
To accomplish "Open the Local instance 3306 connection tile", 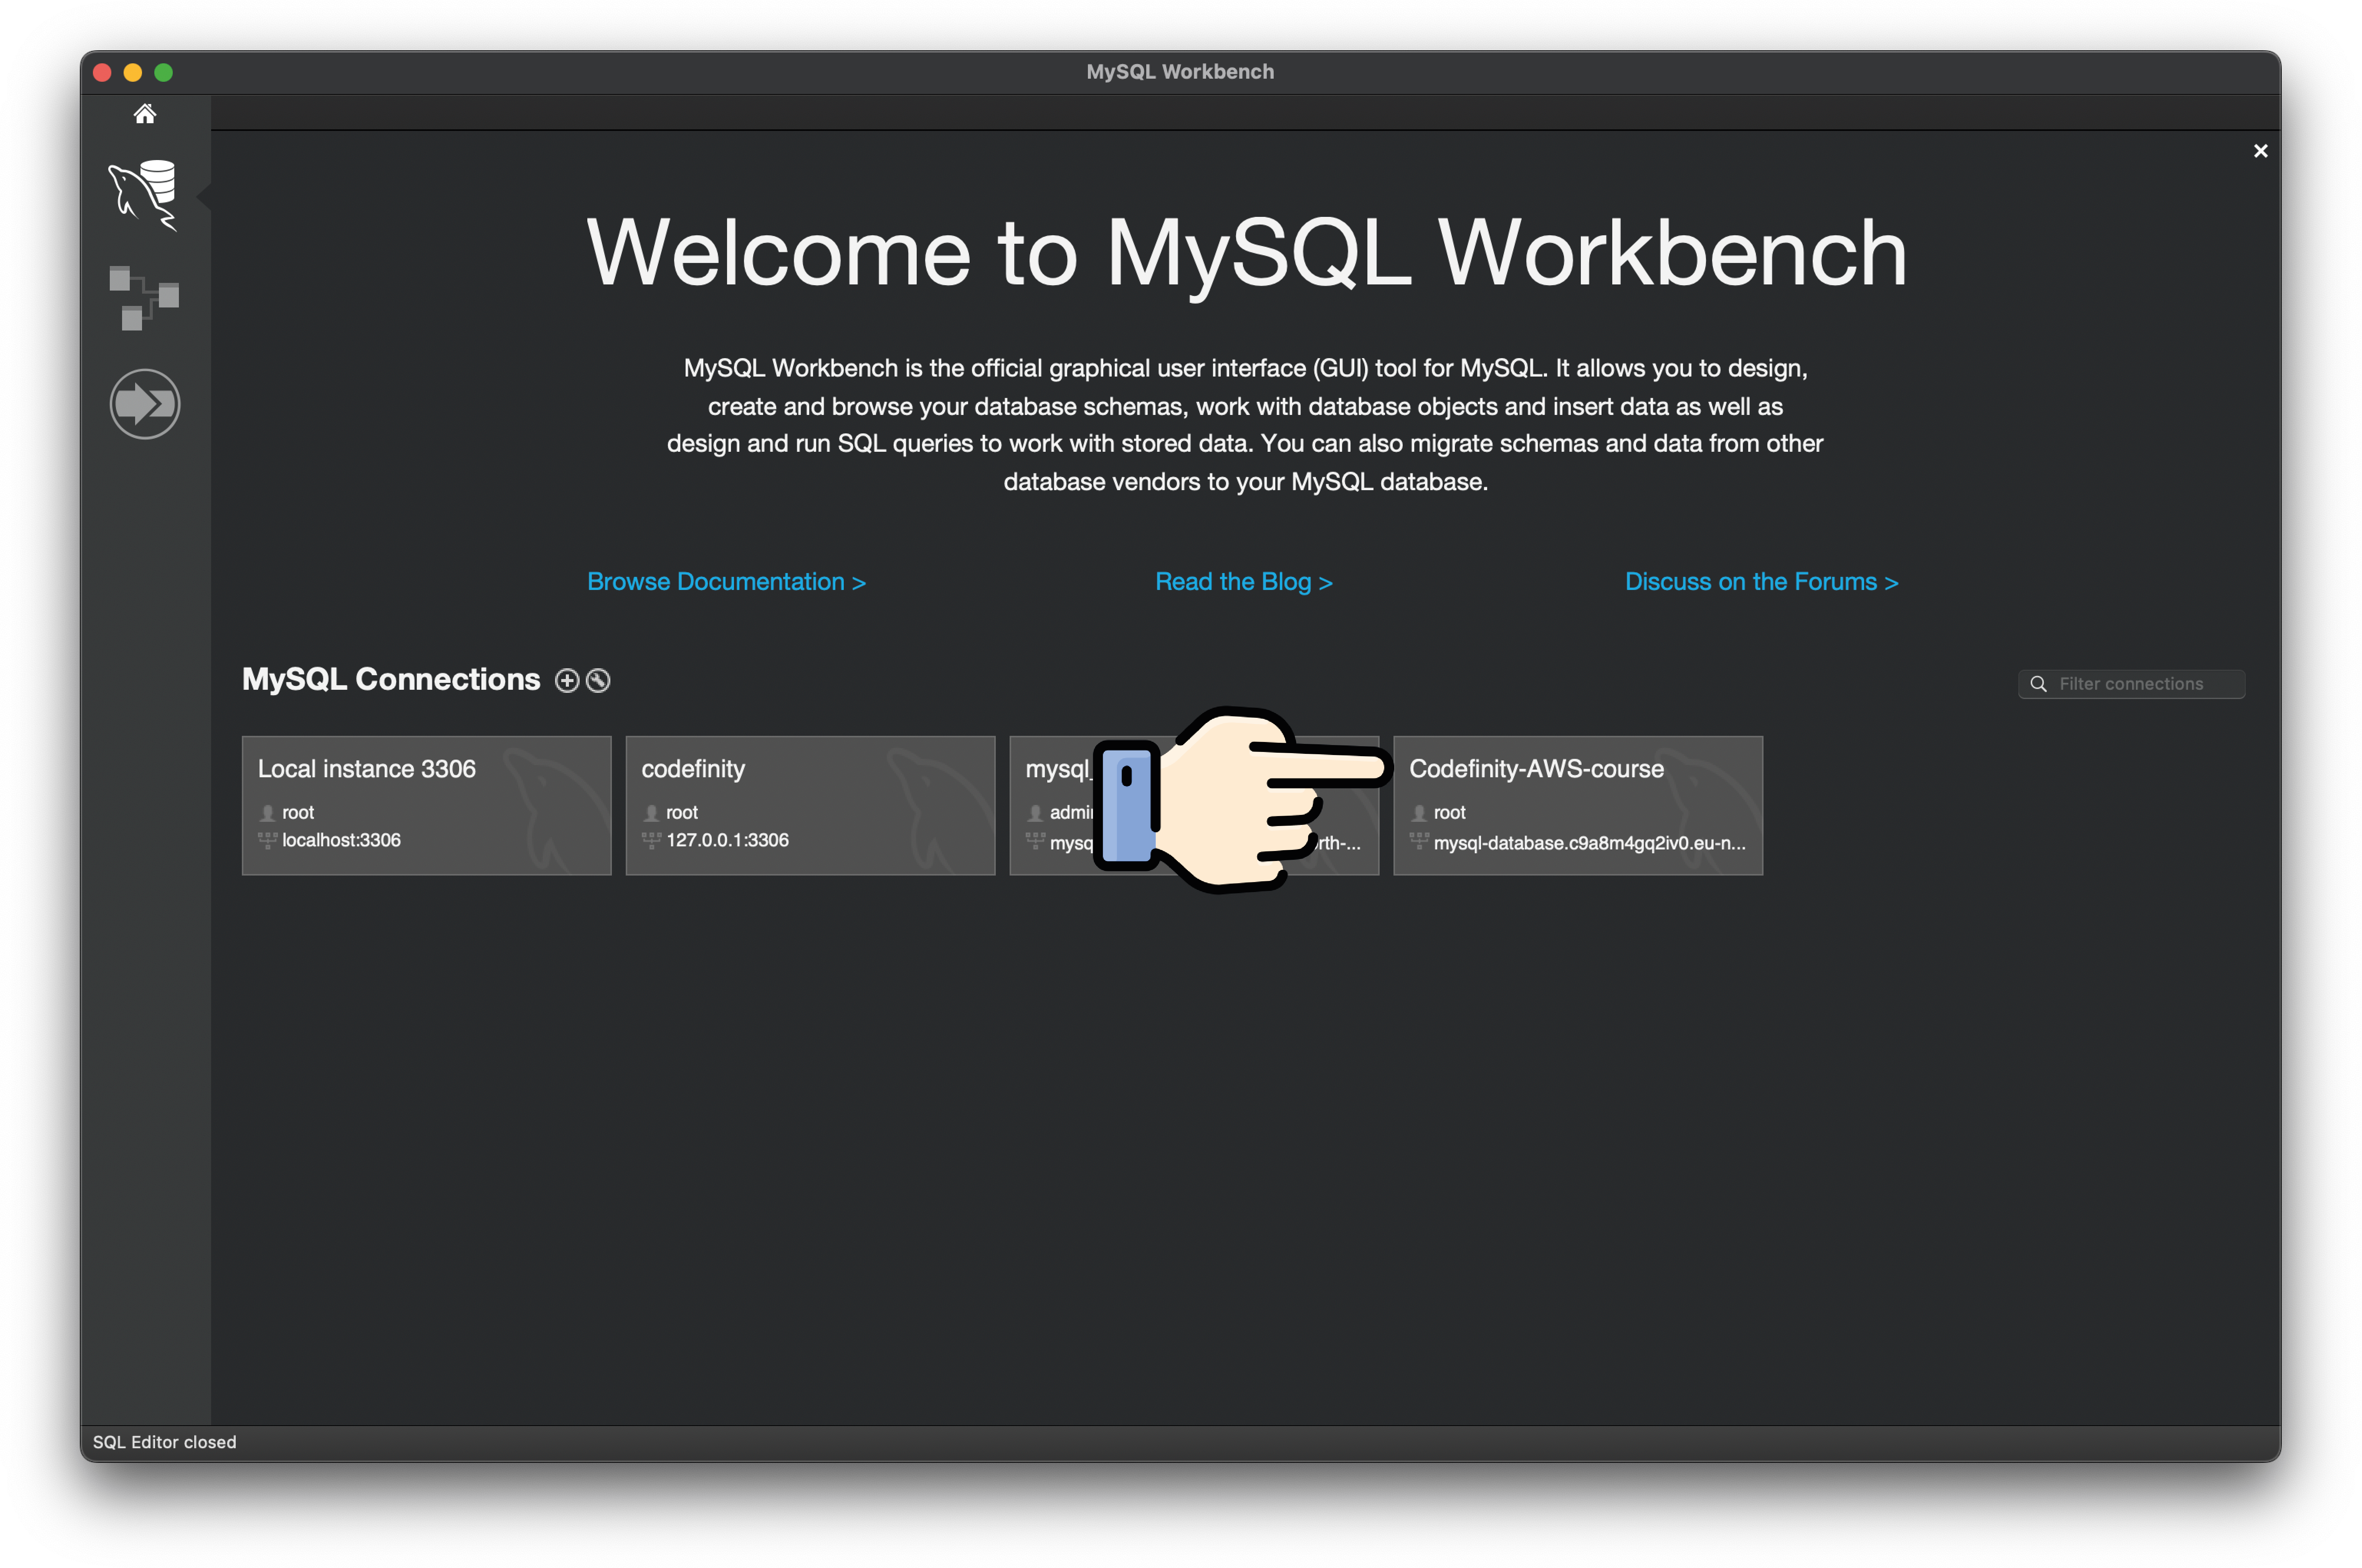I will (426, 806).
